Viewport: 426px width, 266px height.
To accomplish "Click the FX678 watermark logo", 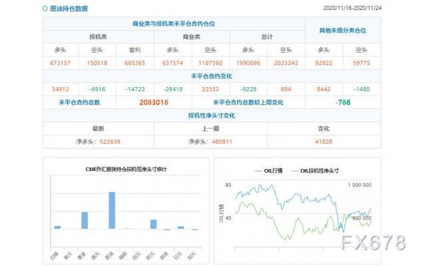I will [373, 242].
